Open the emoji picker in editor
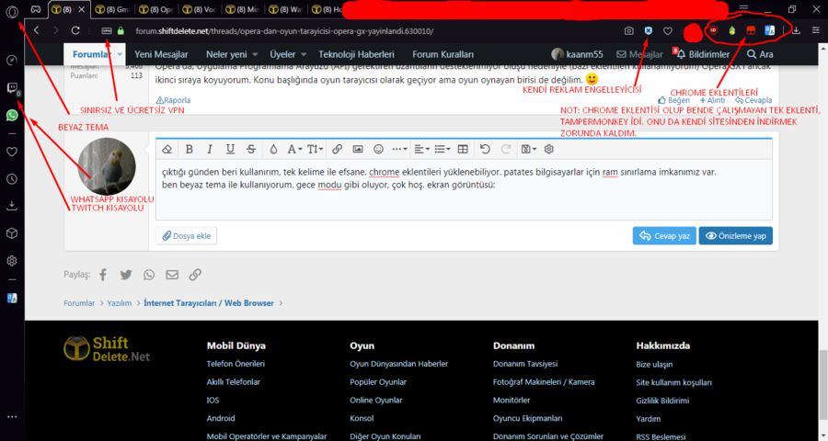Image resolution: width=828 pixels, height=441 pixels. point(378,149)
